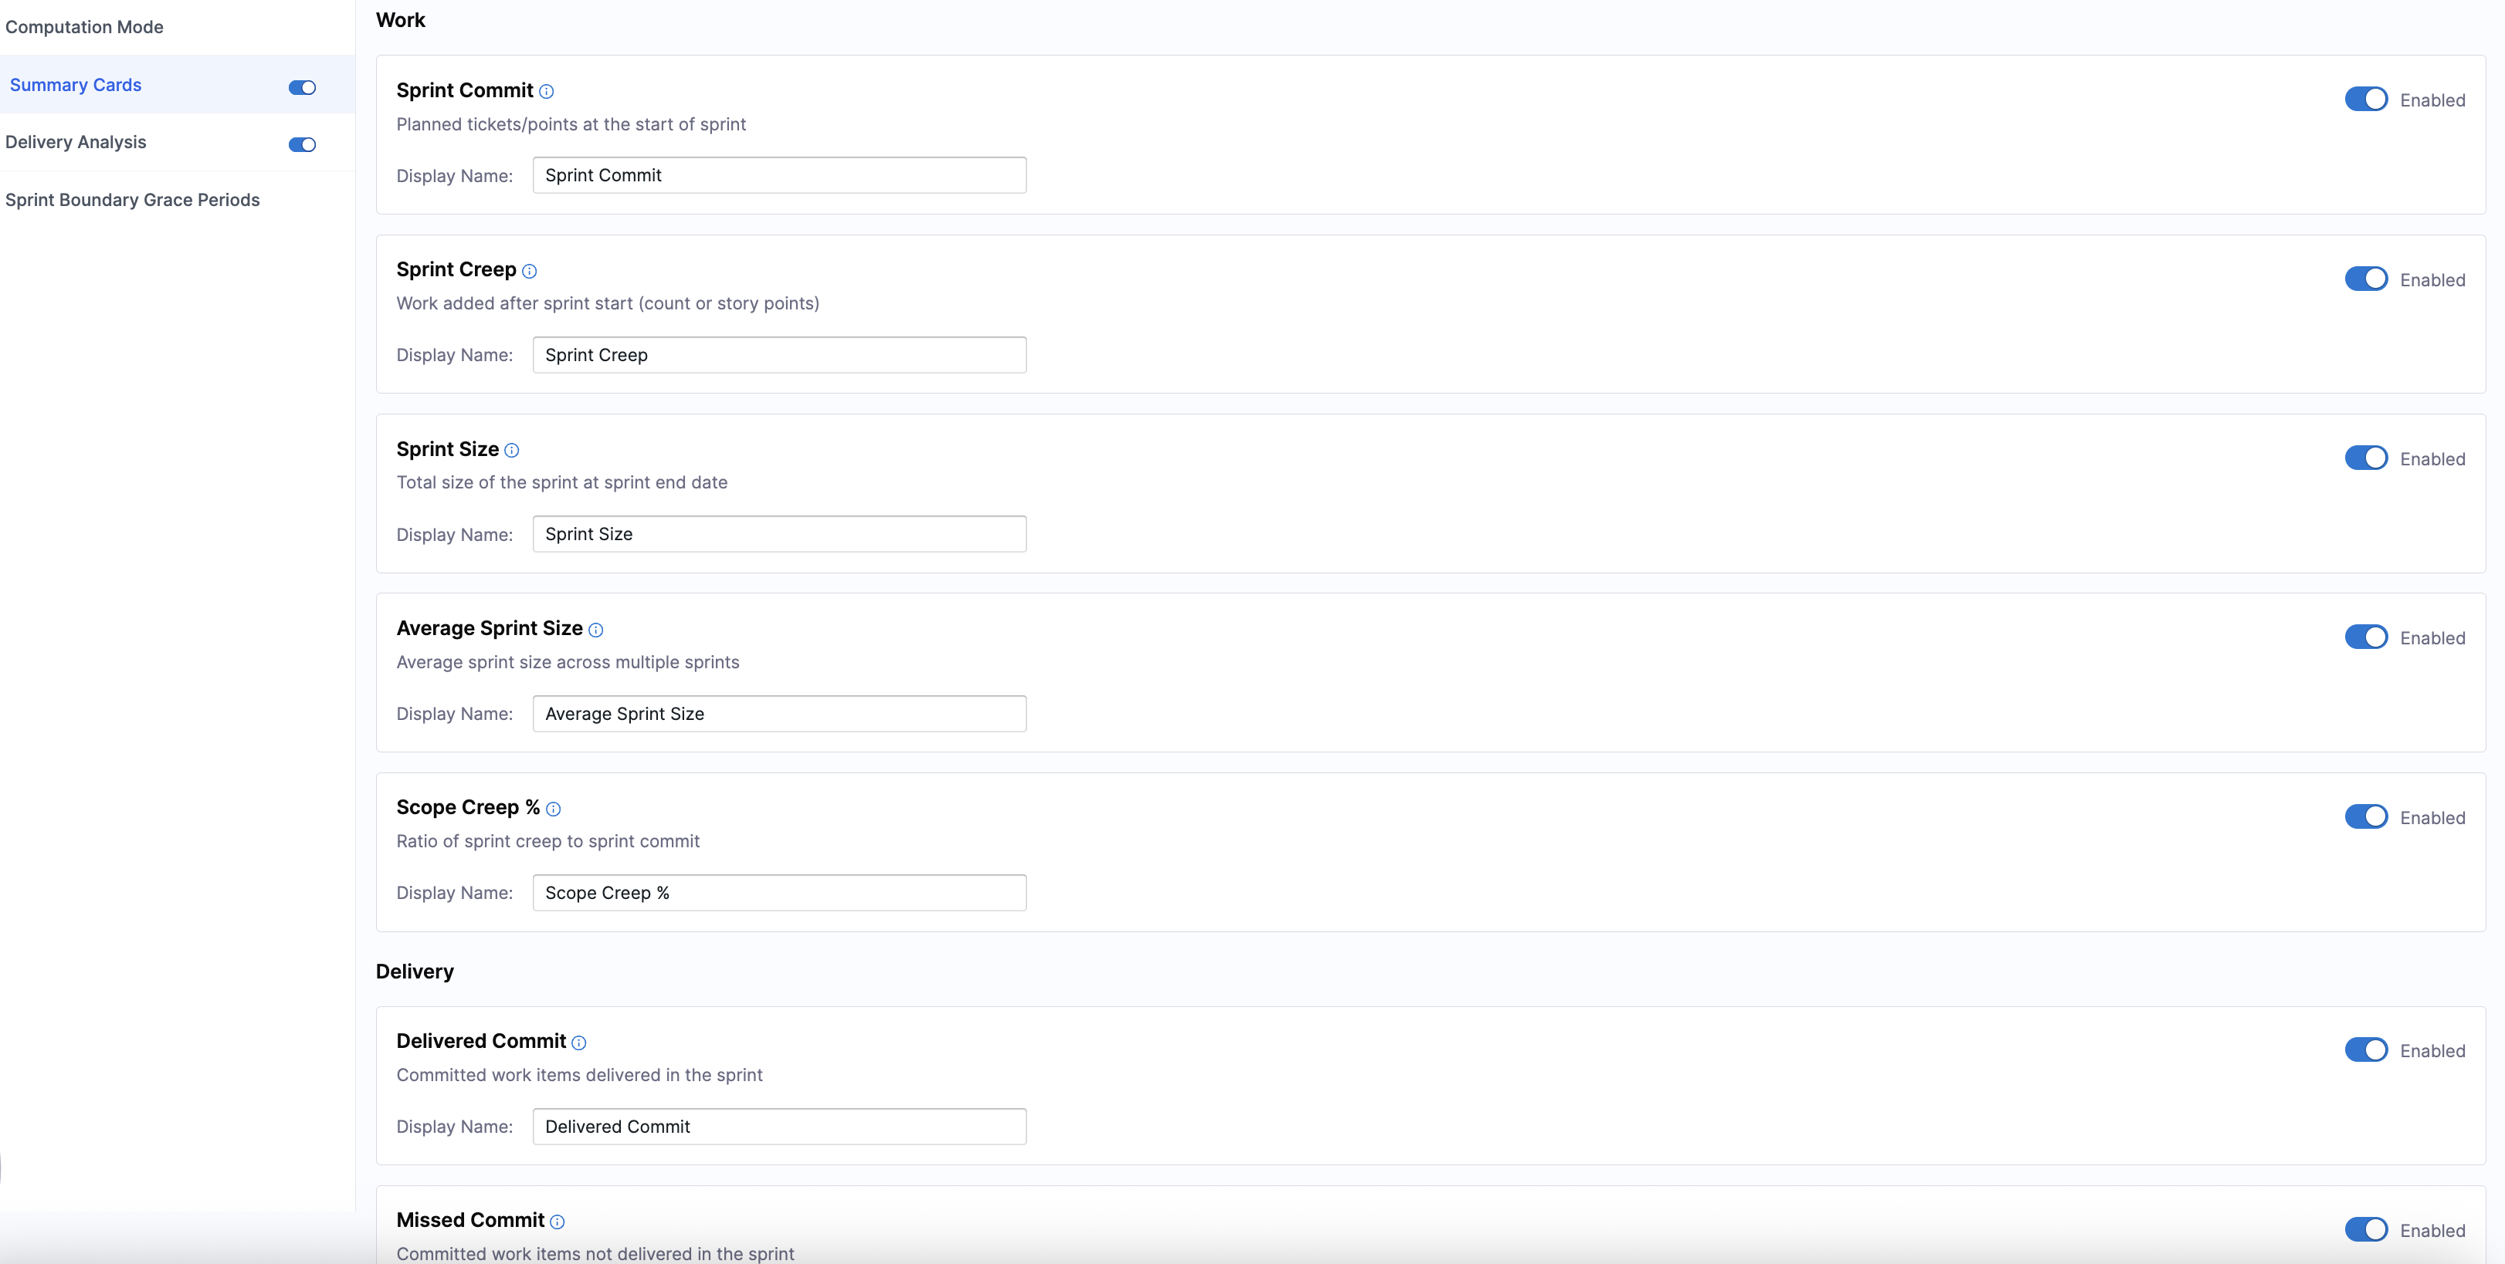This screenshot has width=2505, height=1264.
Task: Select the Summary Cards sidebar item
Action: pos(76,86)
